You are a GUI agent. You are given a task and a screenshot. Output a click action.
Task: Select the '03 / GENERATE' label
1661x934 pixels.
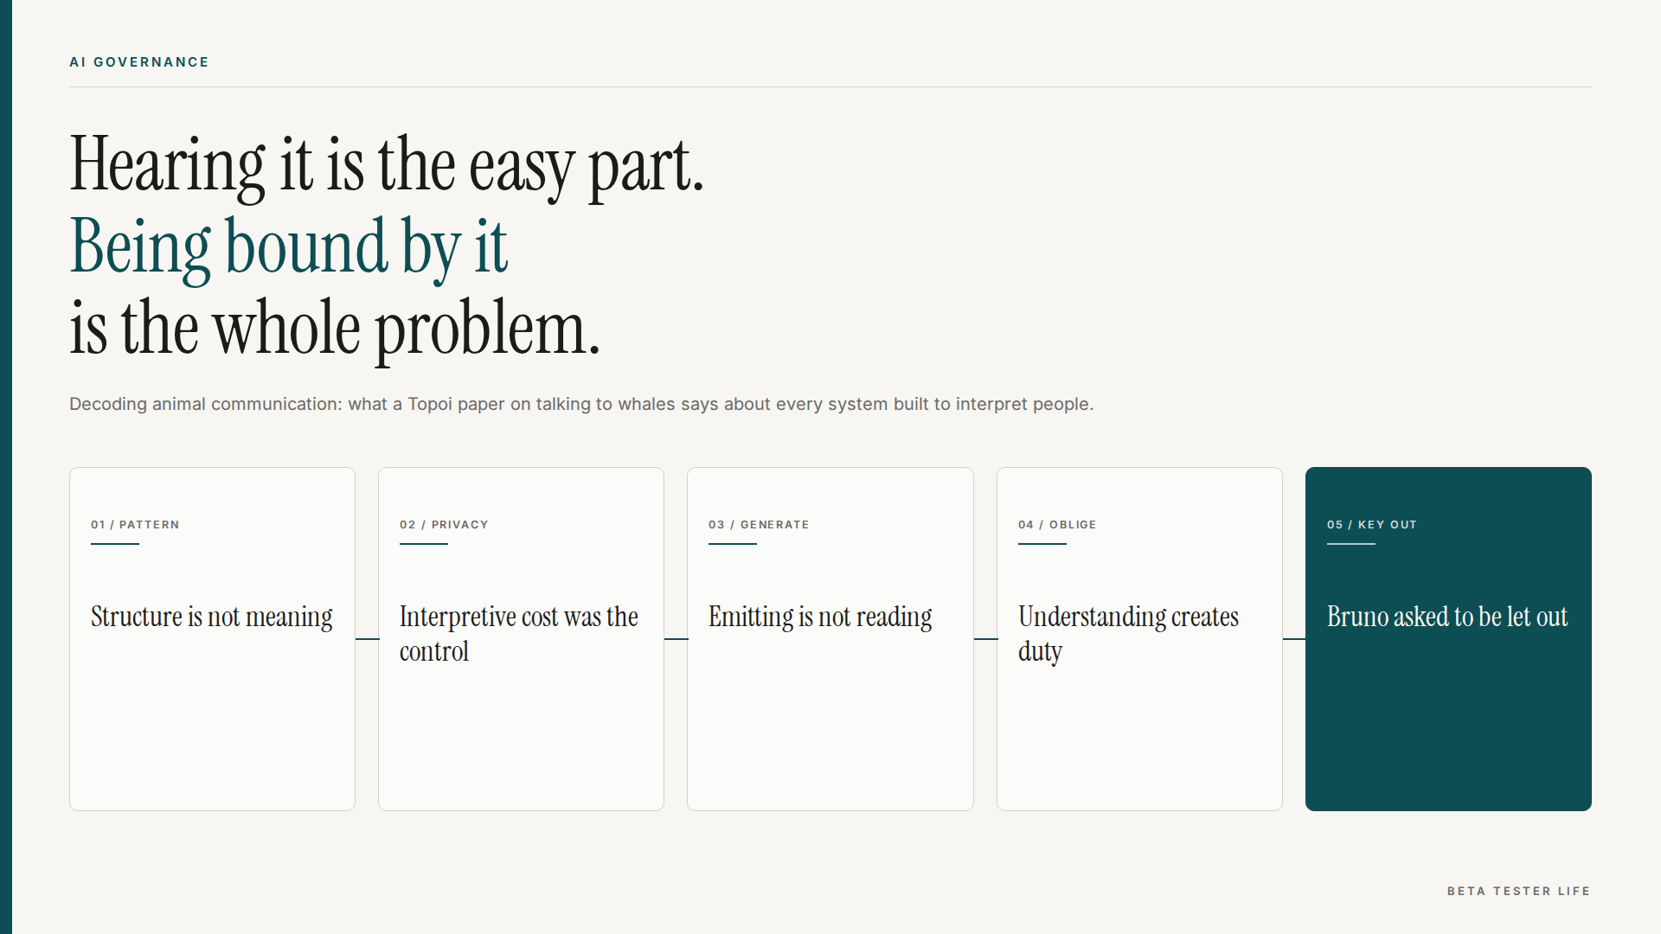[759, 525]
